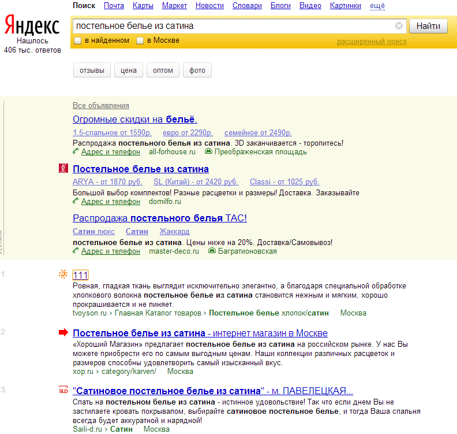
Task: Click the red favicon beside the domilfo.ru ad
Action: coord(63,168)
